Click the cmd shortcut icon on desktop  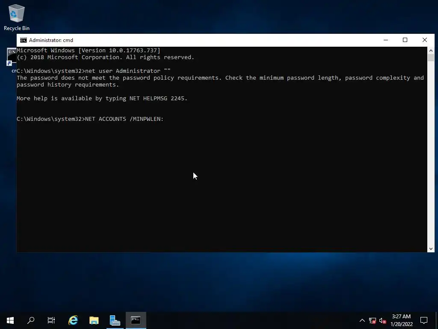click(x=11, y=57)
